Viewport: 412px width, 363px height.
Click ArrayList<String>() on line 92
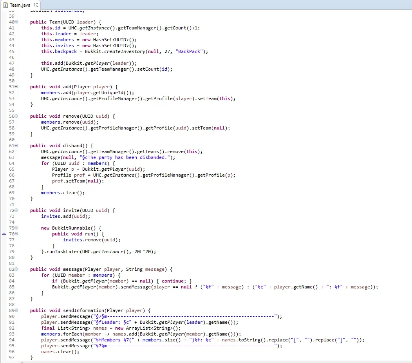pyautogui.click(x=152, y=328)
